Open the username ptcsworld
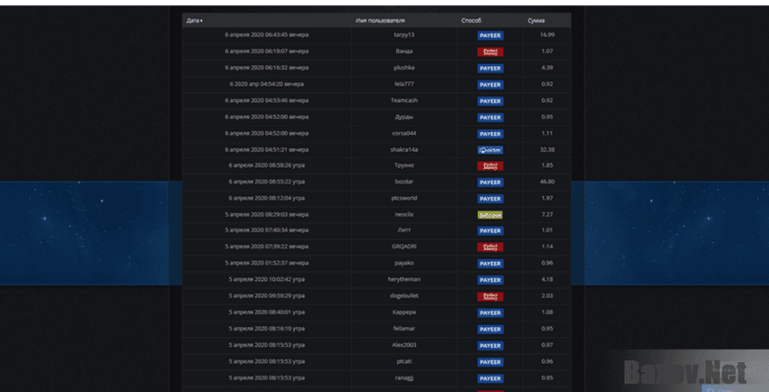The image size is (769, 392). pos(403,198)
